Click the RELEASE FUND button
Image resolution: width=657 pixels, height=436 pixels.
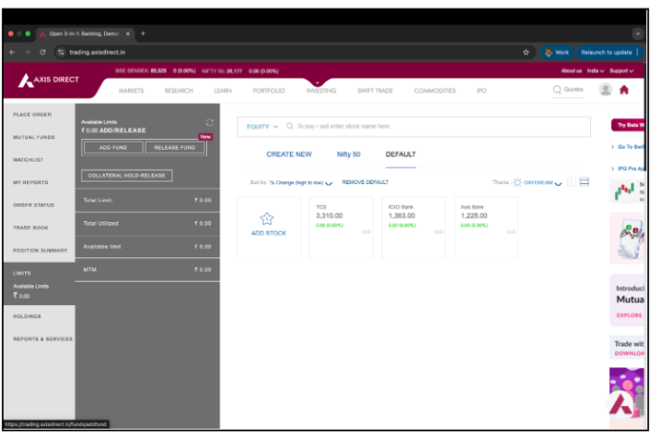[174, 147]
